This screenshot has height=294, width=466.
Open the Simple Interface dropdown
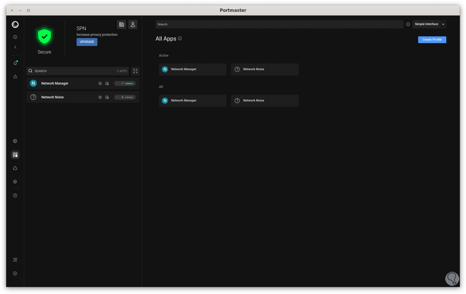click(x=429, y=24)
